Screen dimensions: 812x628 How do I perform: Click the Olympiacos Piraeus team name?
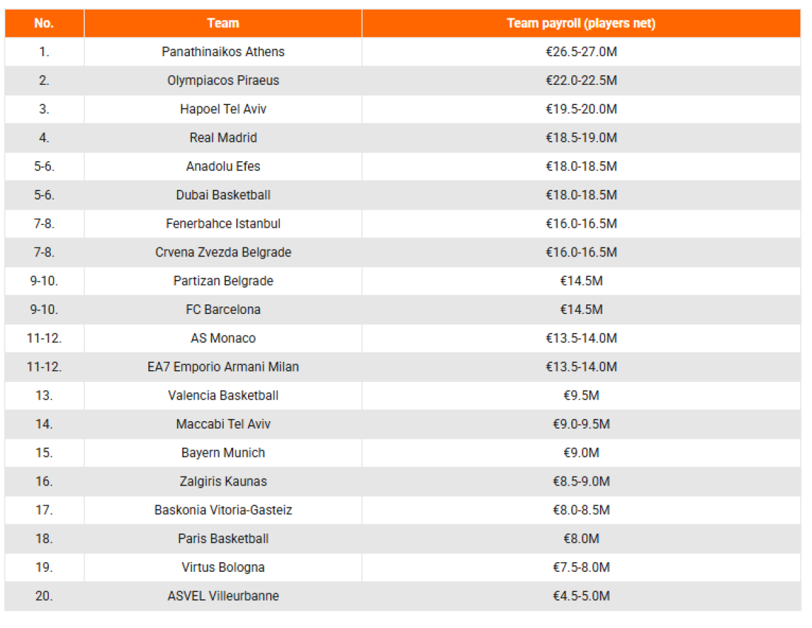(223, 81)
